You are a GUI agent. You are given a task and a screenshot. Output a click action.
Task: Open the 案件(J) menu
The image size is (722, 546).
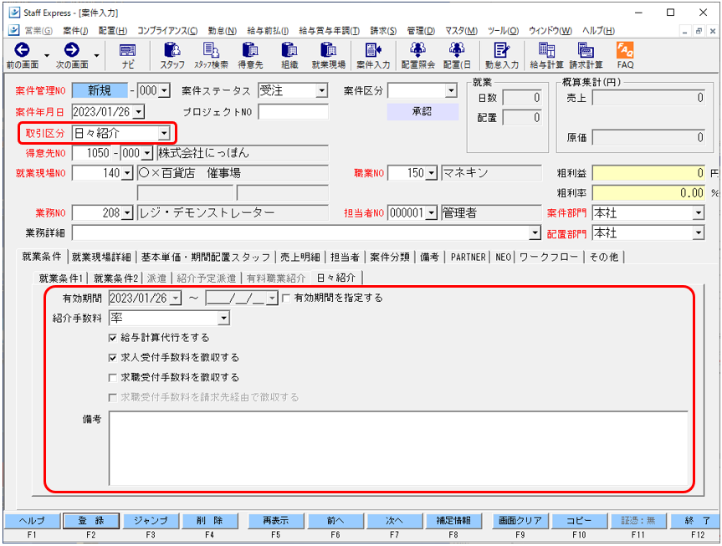tap(75, 30)
